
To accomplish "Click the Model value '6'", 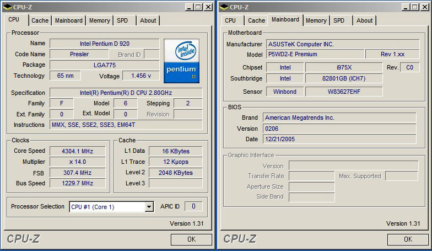I will point(126,103).
